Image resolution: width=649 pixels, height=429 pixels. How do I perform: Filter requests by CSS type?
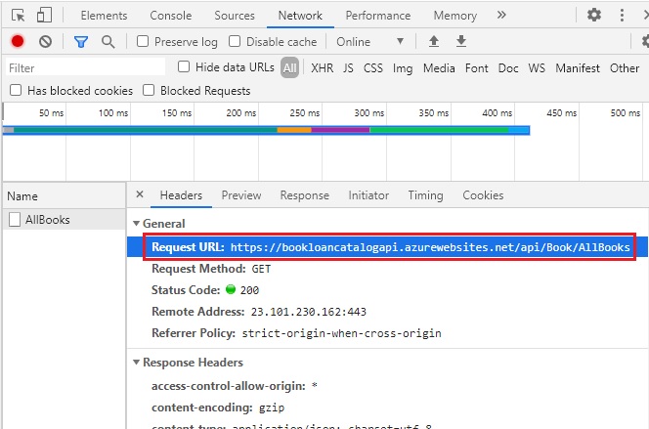373,68
